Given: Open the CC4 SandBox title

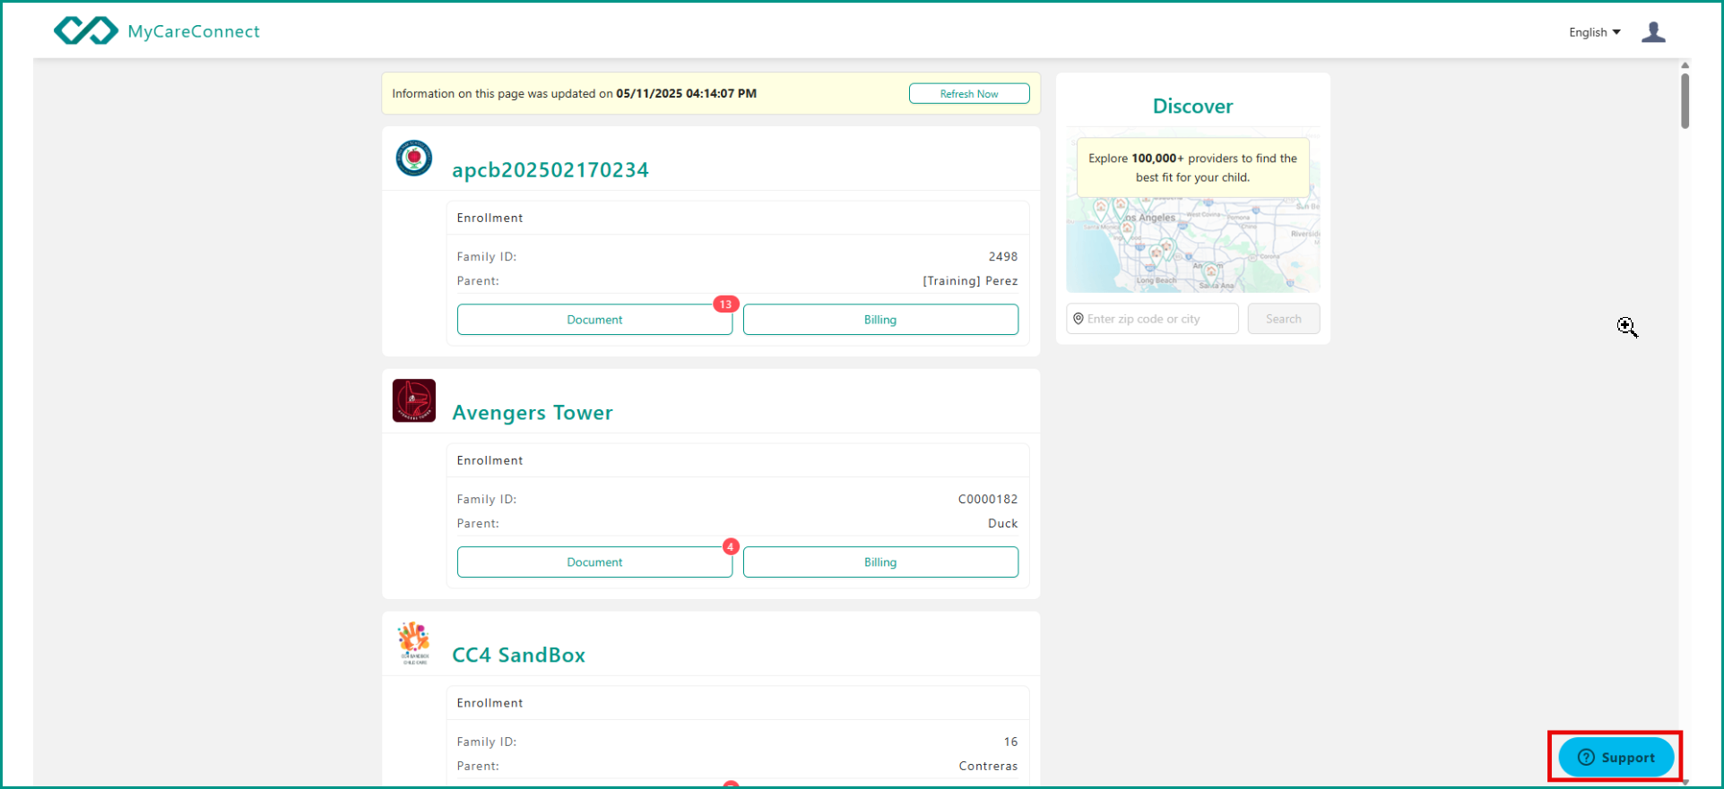Looking at the screenshot, I should click(x=518, y=655).
